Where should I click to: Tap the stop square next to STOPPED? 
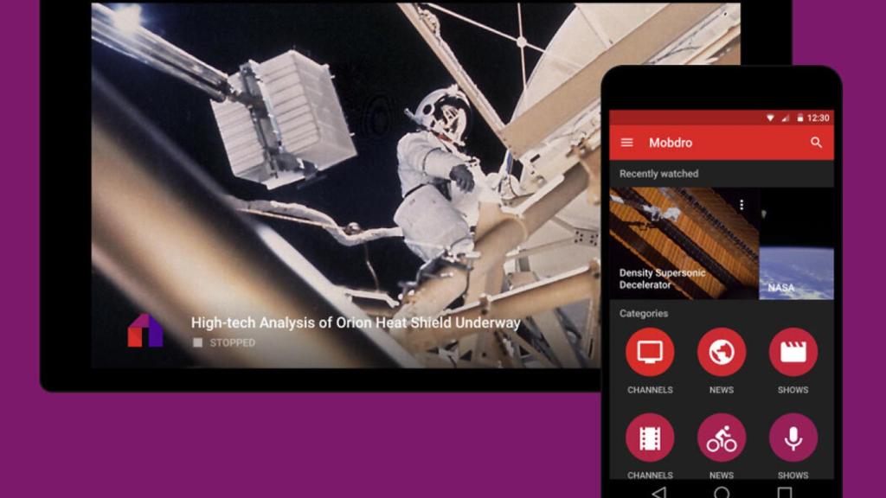[x=197, y=342]
